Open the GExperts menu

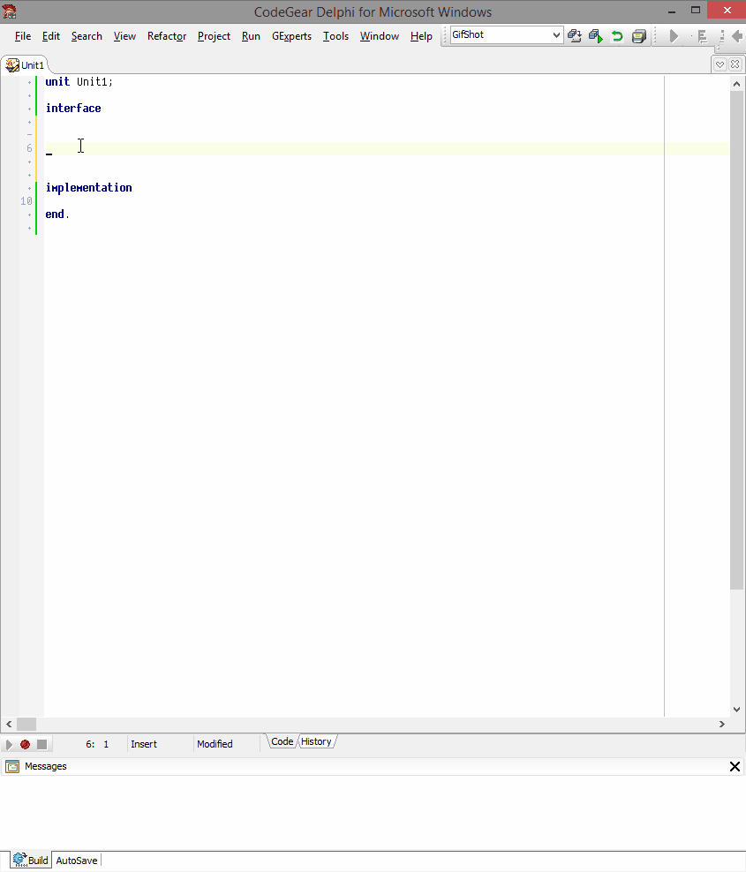[x=291, y=36]
